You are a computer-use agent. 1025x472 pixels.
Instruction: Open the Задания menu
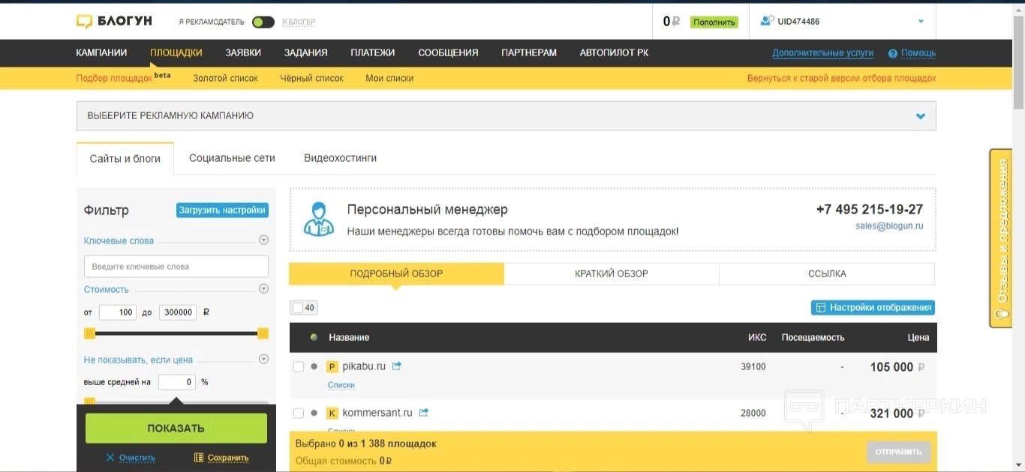(x=305, y=53)
